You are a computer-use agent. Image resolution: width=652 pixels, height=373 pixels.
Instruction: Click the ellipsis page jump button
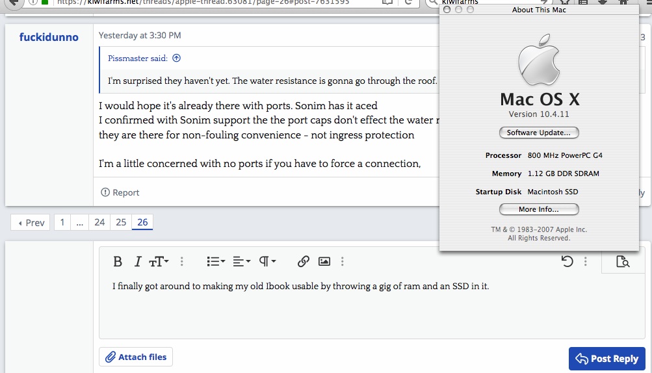(x=80, y=222)
